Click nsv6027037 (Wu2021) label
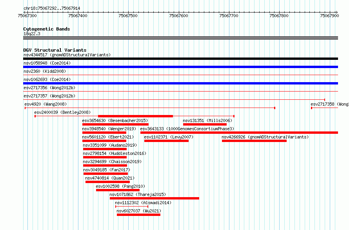 tap(139, 211)
